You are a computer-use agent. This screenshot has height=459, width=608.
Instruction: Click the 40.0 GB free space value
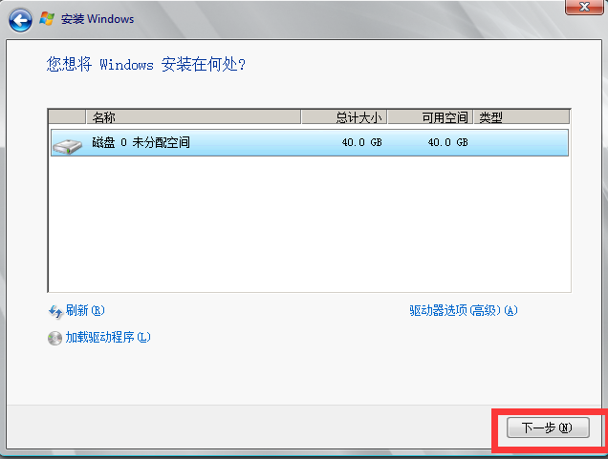447,143
